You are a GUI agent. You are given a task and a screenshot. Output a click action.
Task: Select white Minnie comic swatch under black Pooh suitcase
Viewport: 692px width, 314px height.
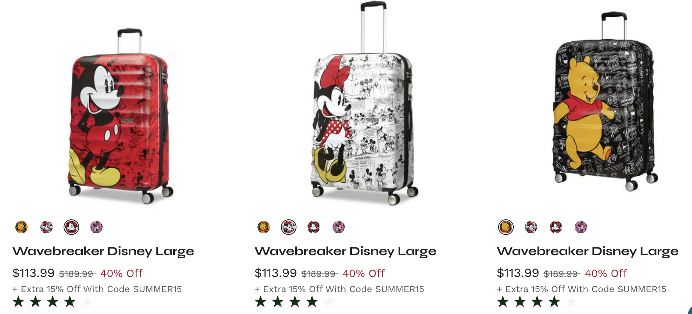[x=531, y=227]
